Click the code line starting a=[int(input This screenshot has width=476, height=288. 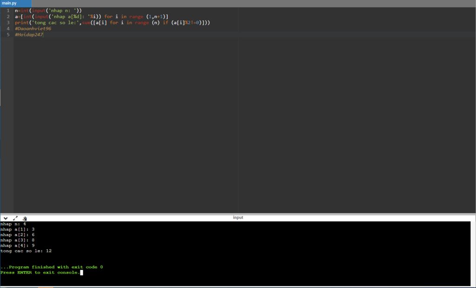click(x=92, y=17)
